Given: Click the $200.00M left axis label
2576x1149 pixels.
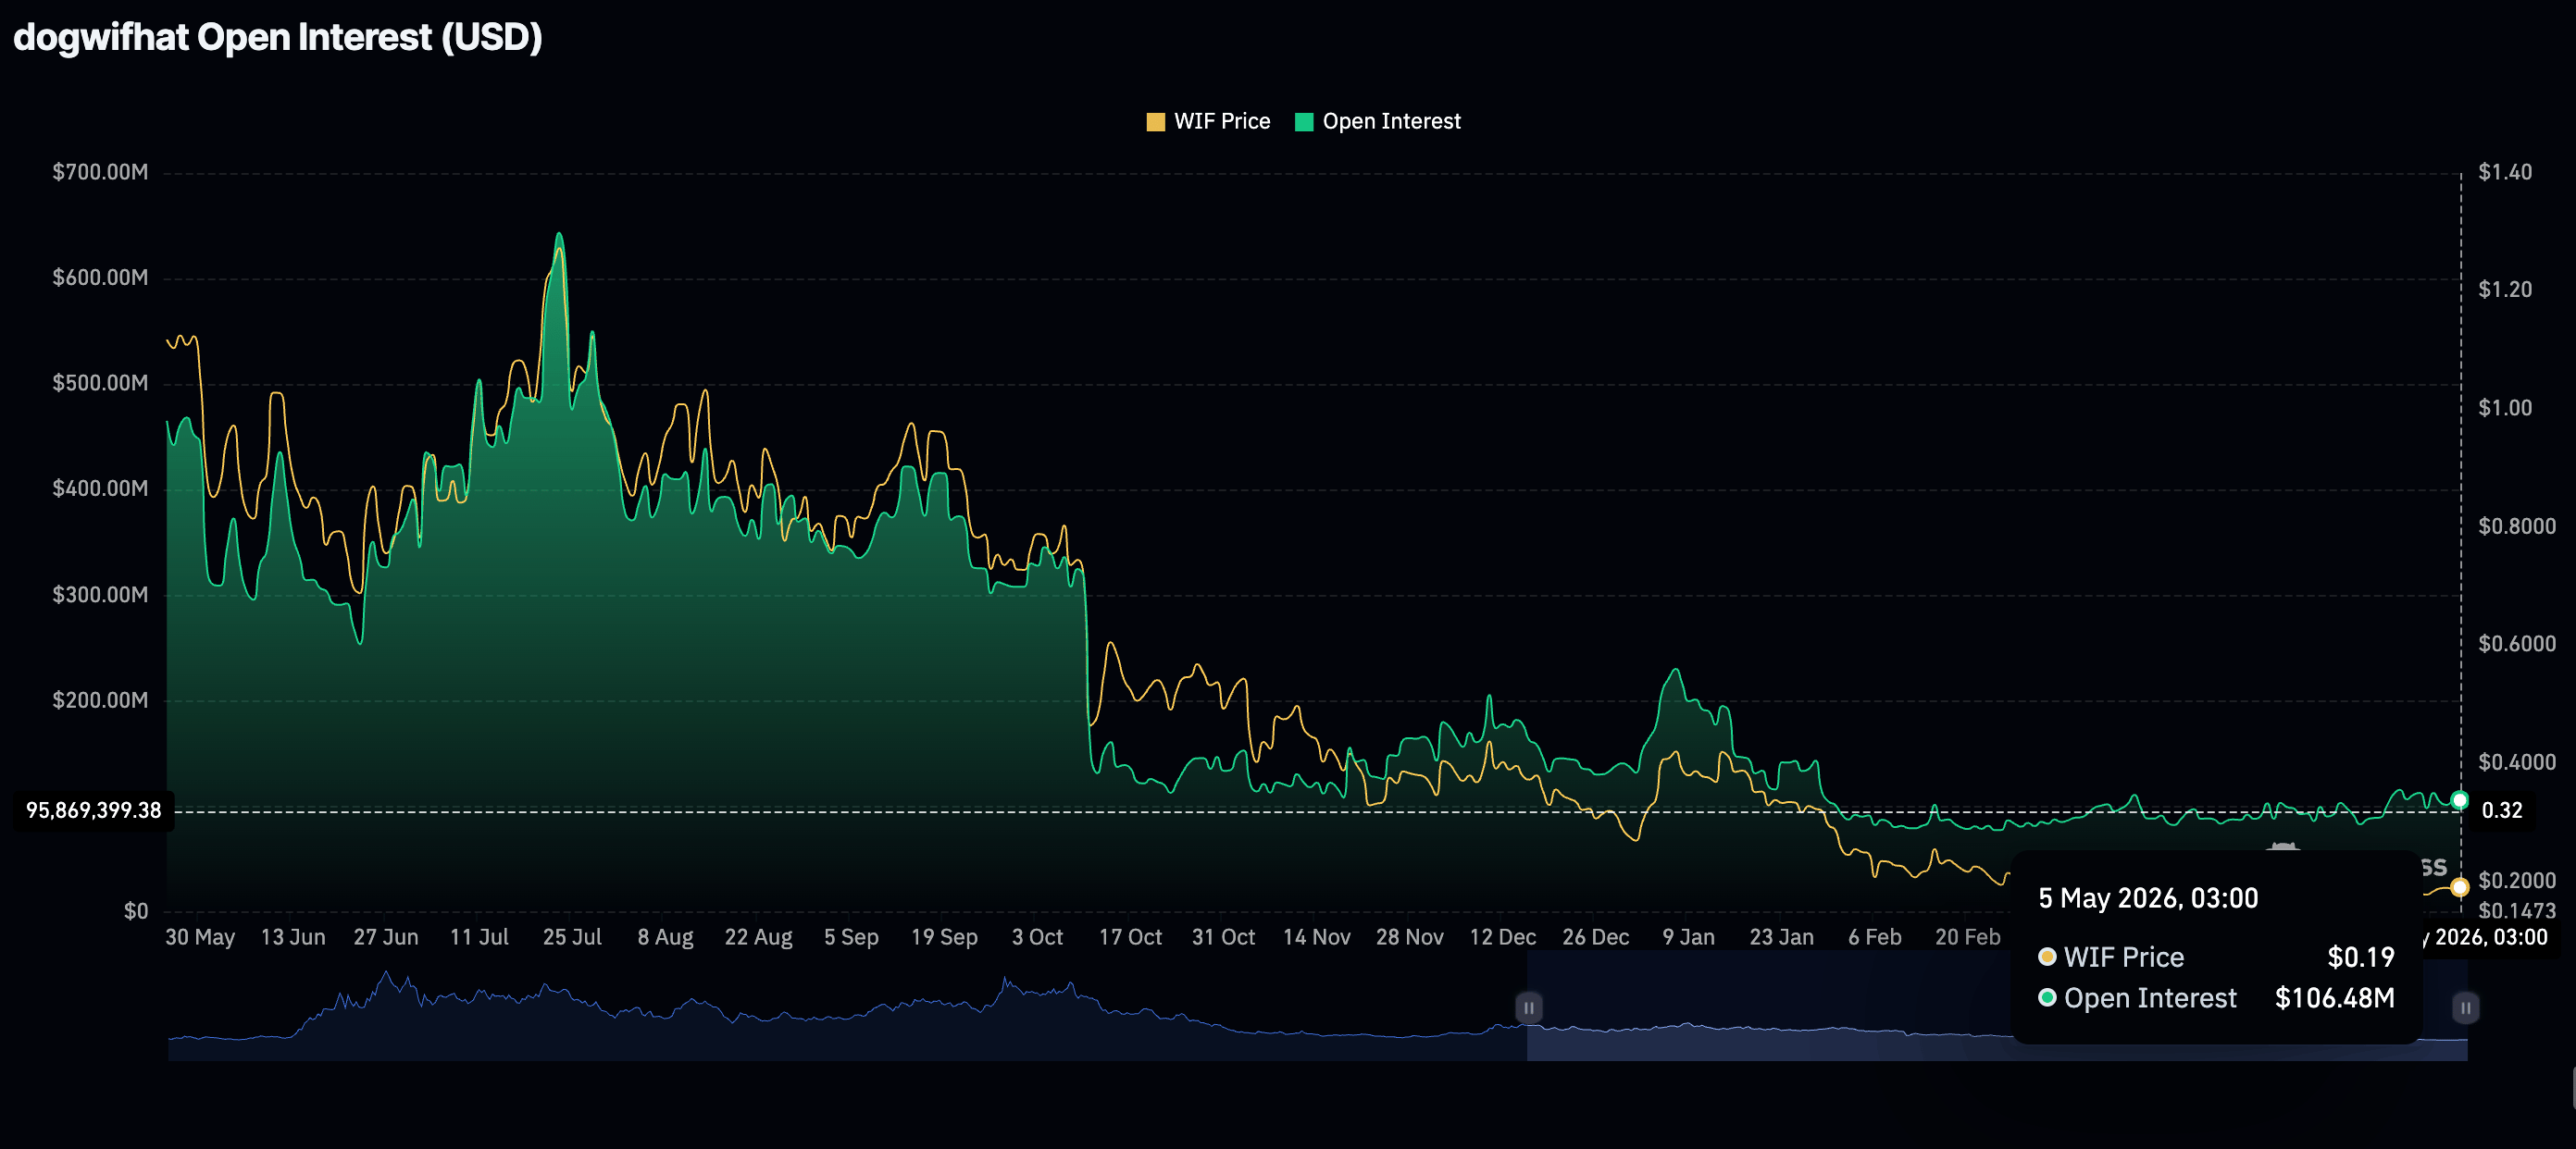Looking at the screenshot, I should 100,699.
